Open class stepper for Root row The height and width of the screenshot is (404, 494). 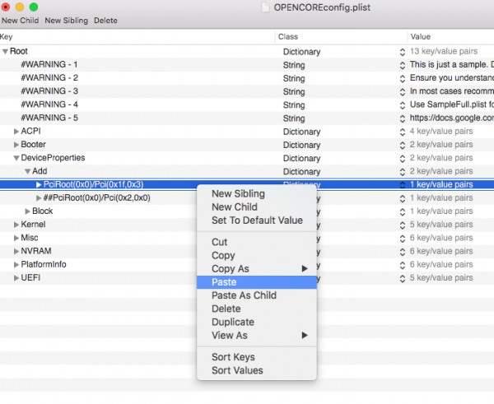pos(403,52)
